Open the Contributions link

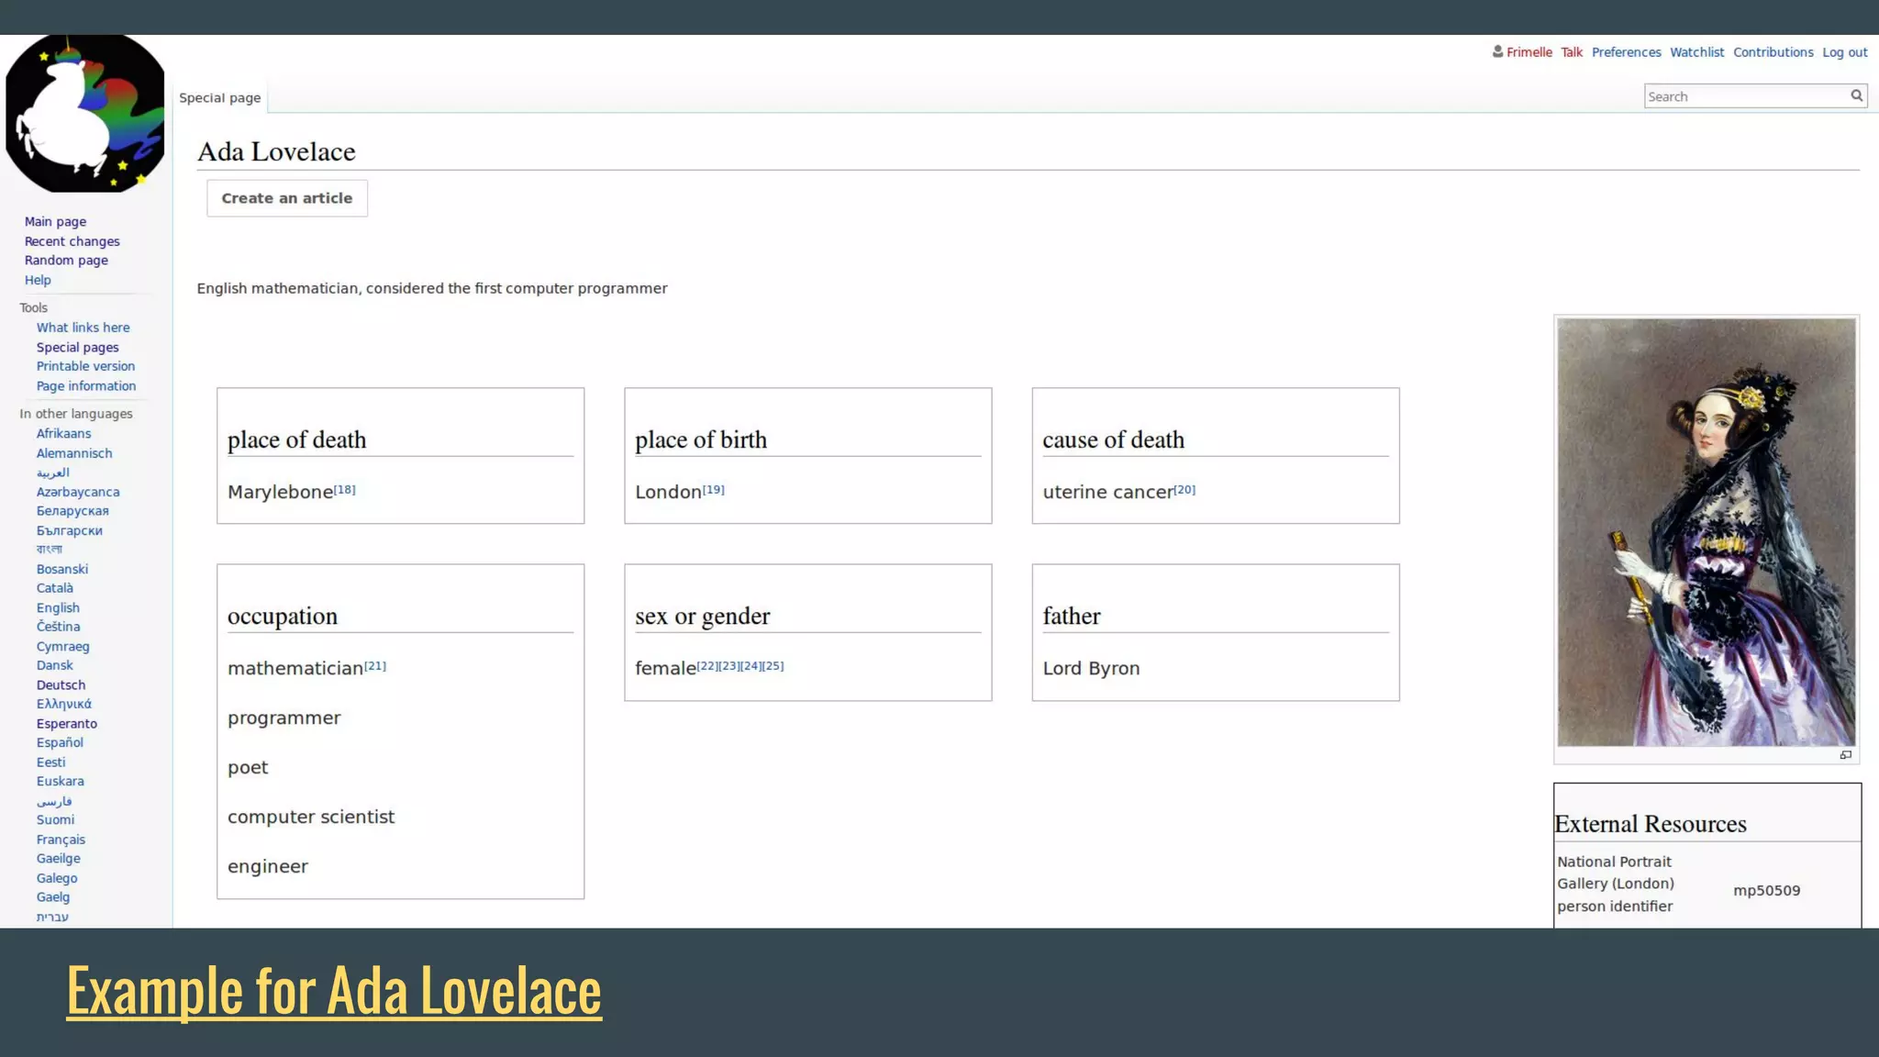click(x=1773, y=52)
